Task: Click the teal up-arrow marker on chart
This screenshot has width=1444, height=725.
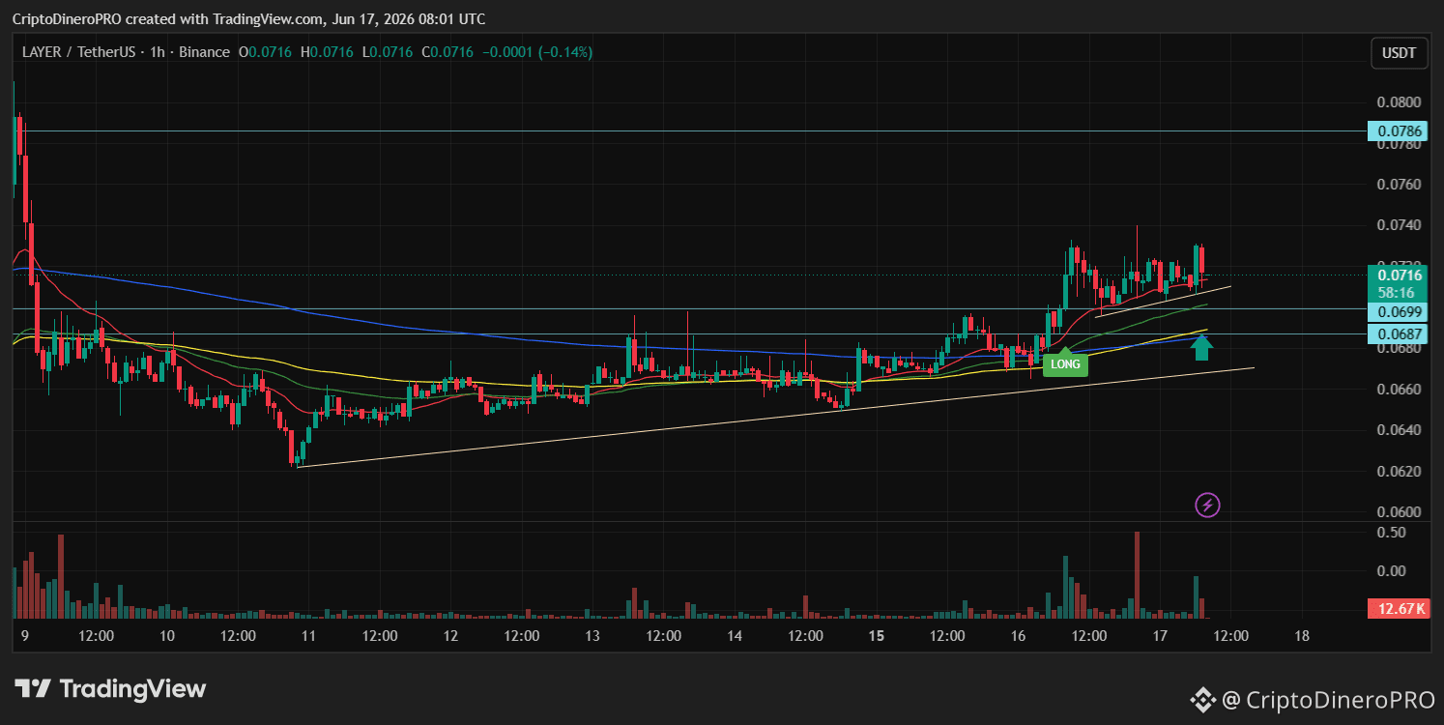Action: click(1201, 346)
